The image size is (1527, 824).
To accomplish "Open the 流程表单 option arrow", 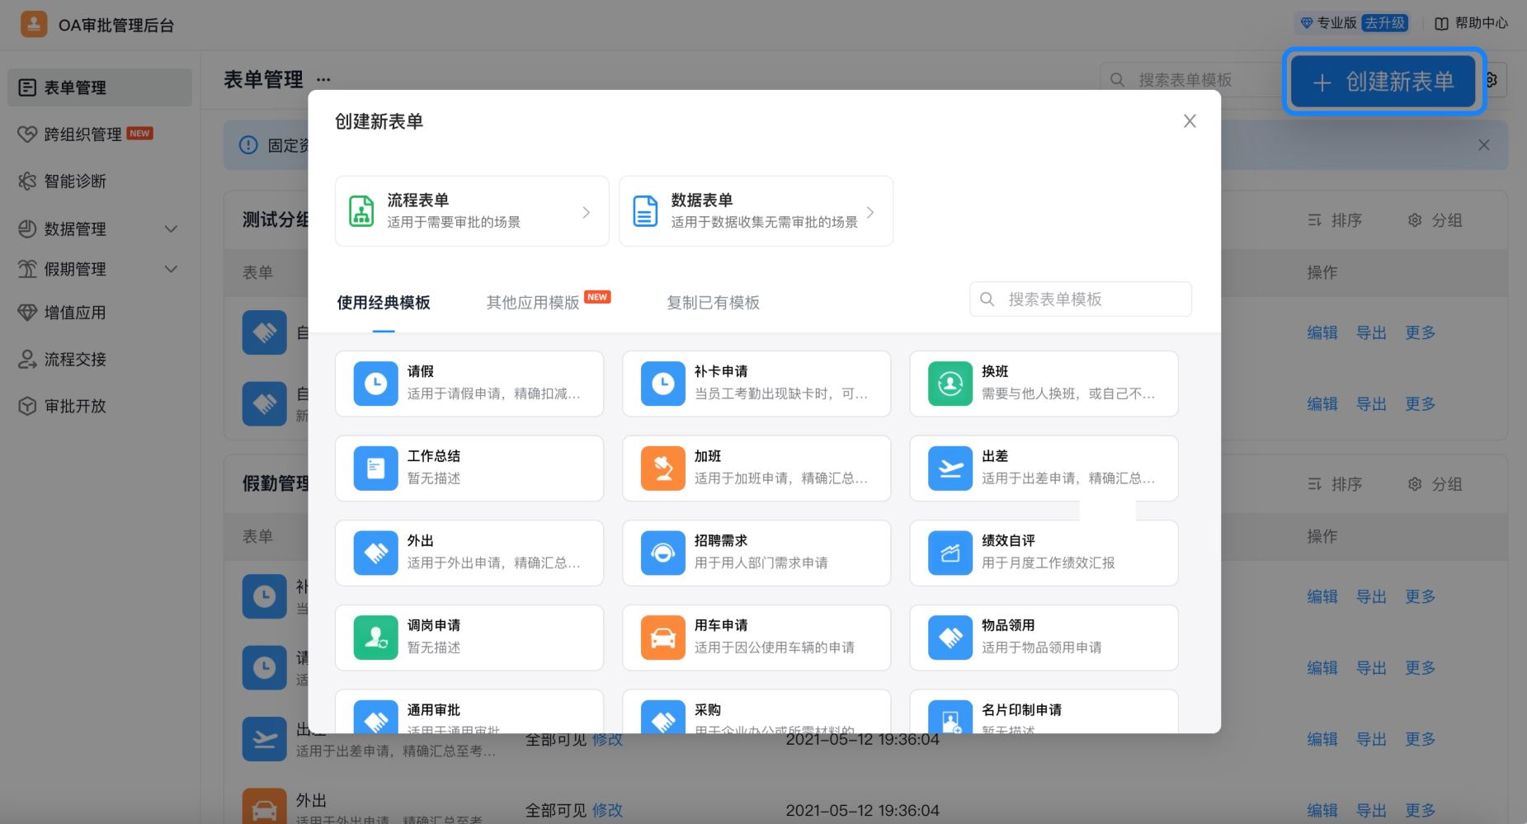I will click(x=587, y=212).
